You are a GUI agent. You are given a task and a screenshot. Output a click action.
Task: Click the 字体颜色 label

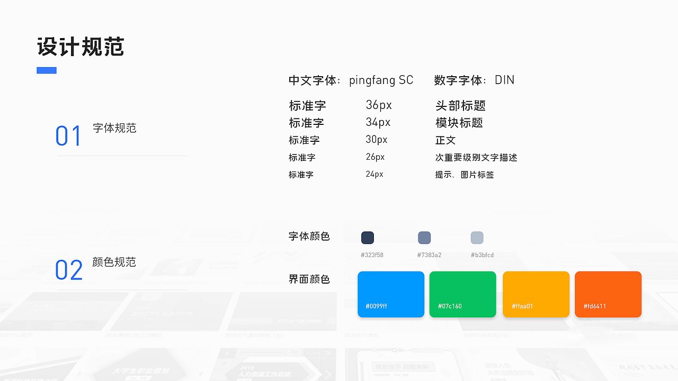tap(309, 237)
